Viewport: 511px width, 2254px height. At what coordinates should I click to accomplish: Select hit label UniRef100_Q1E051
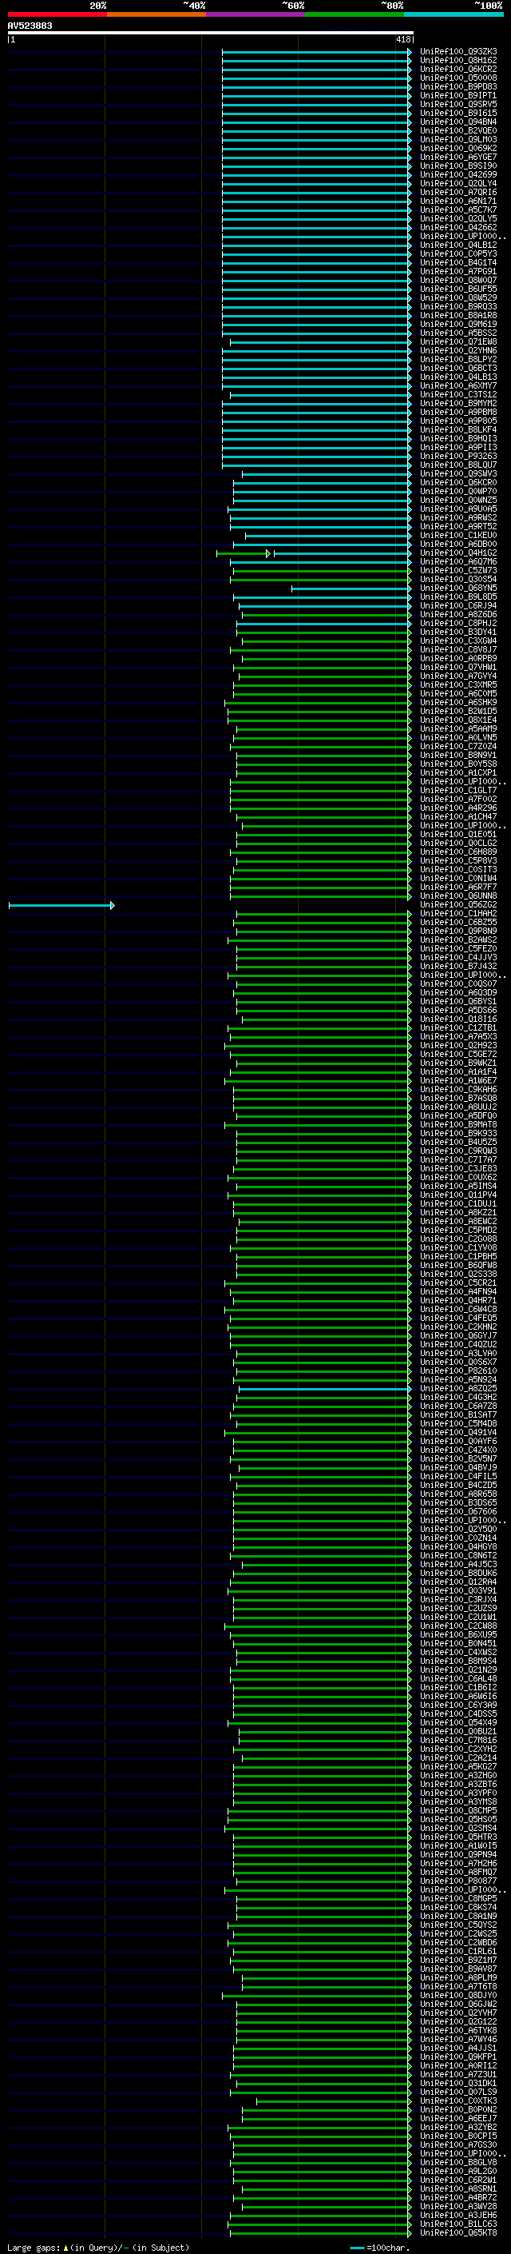tap(458, 834)
